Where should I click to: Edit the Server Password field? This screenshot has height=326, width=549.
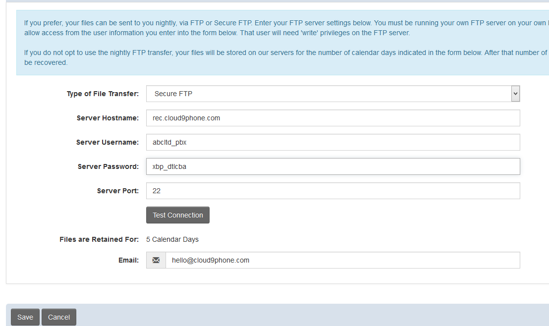pos(333,166)
